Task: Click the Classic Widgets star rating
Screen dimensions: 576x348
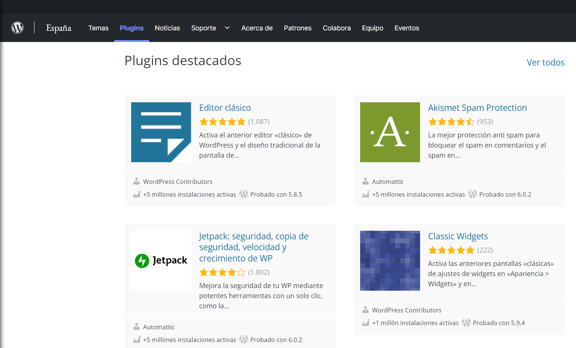Action: tap(451, 250)
